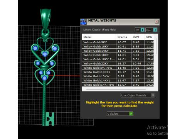Select the Yellow Gold:9KY row
Viewport: 185px width, 139px height.
(118, 42)
